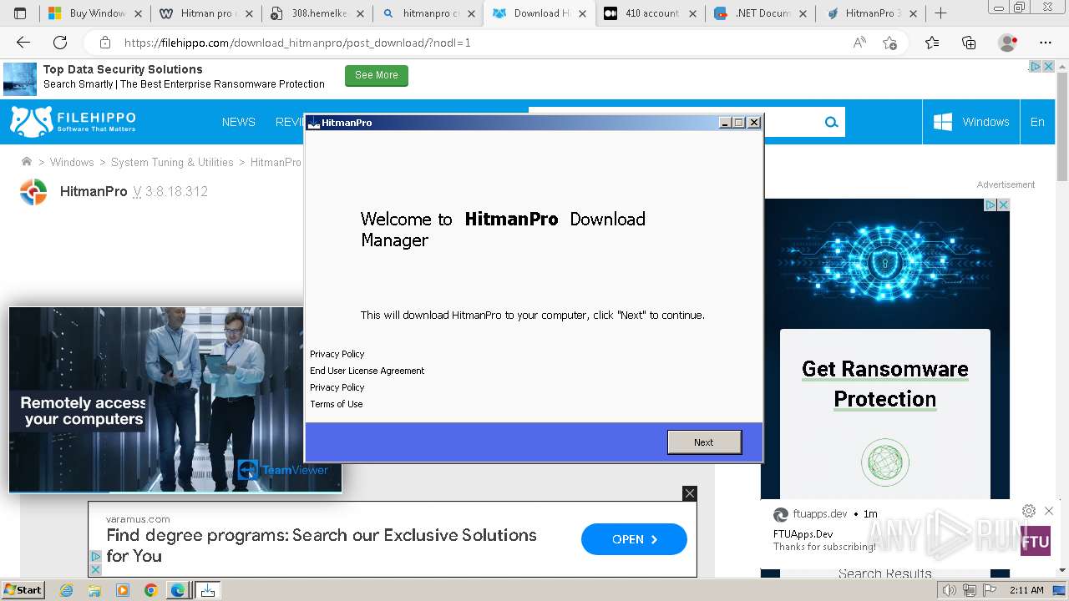Click the Get Ransomware Protection ad
The height and width of the screenshot is (601, 1069).
click(885, 384)
